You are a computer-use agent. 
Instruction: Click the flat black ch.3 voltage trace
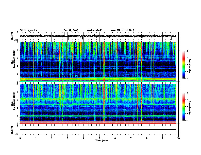tap(98, 130)
